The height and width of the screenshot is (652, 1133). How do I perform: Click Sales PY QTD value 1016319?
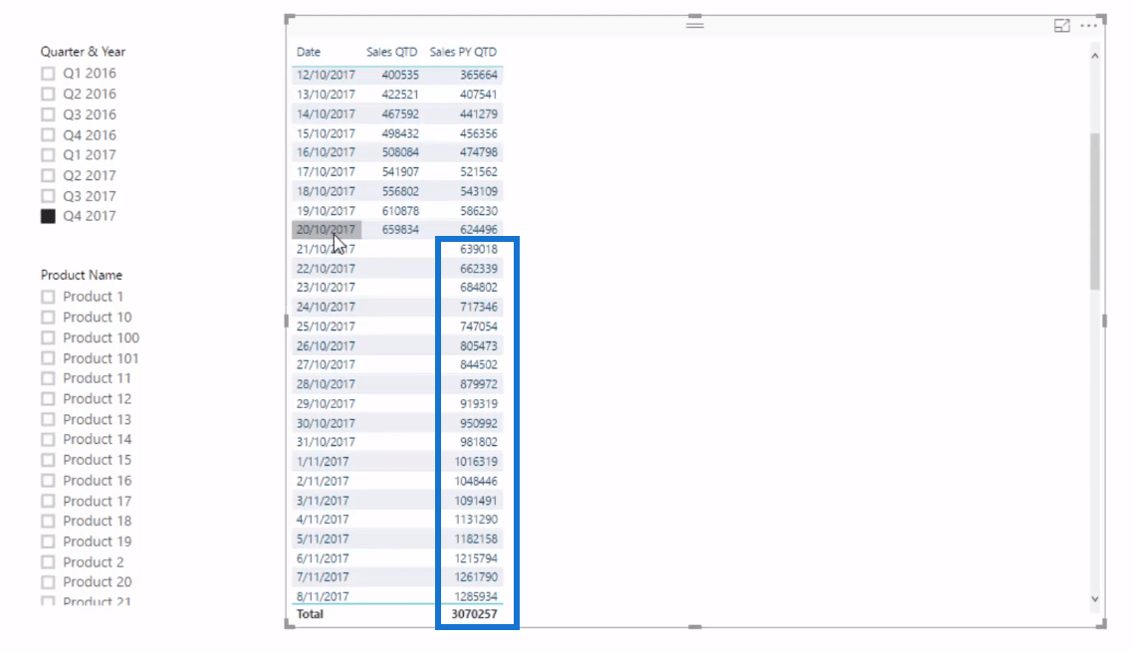click(x=476, y=461)
